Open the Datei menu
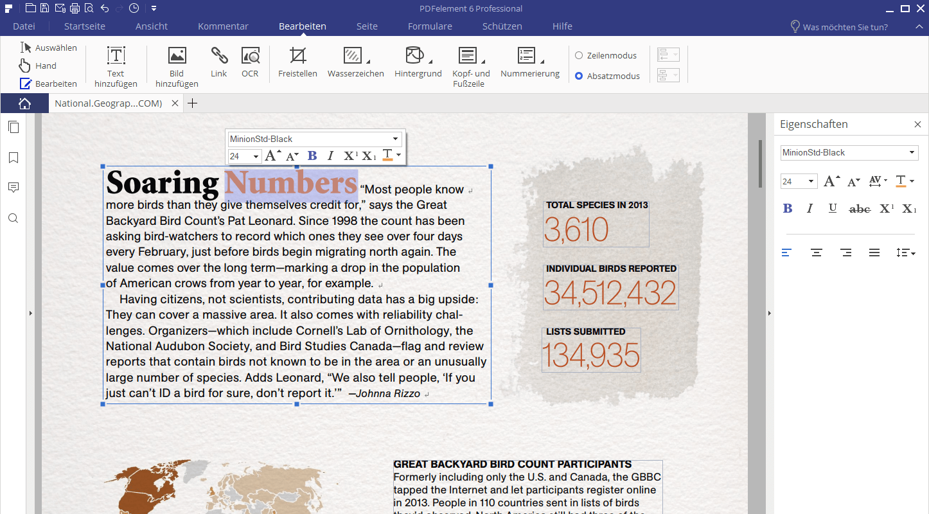929x514 pixels. pyautogui.click(x=24, y=26)
